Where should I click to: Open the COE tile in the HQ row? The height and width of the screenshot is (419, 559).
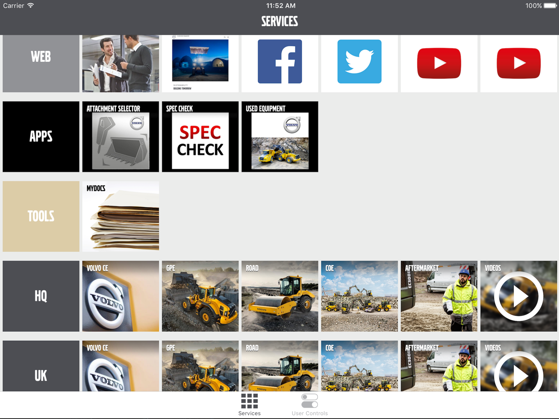(x=359, y=296)
